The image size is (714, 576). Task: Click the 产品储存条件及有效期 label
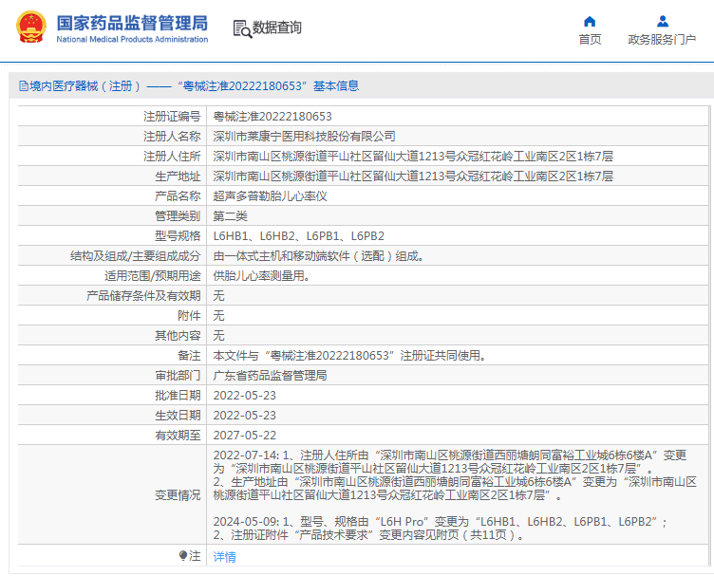tap(143, 296)
